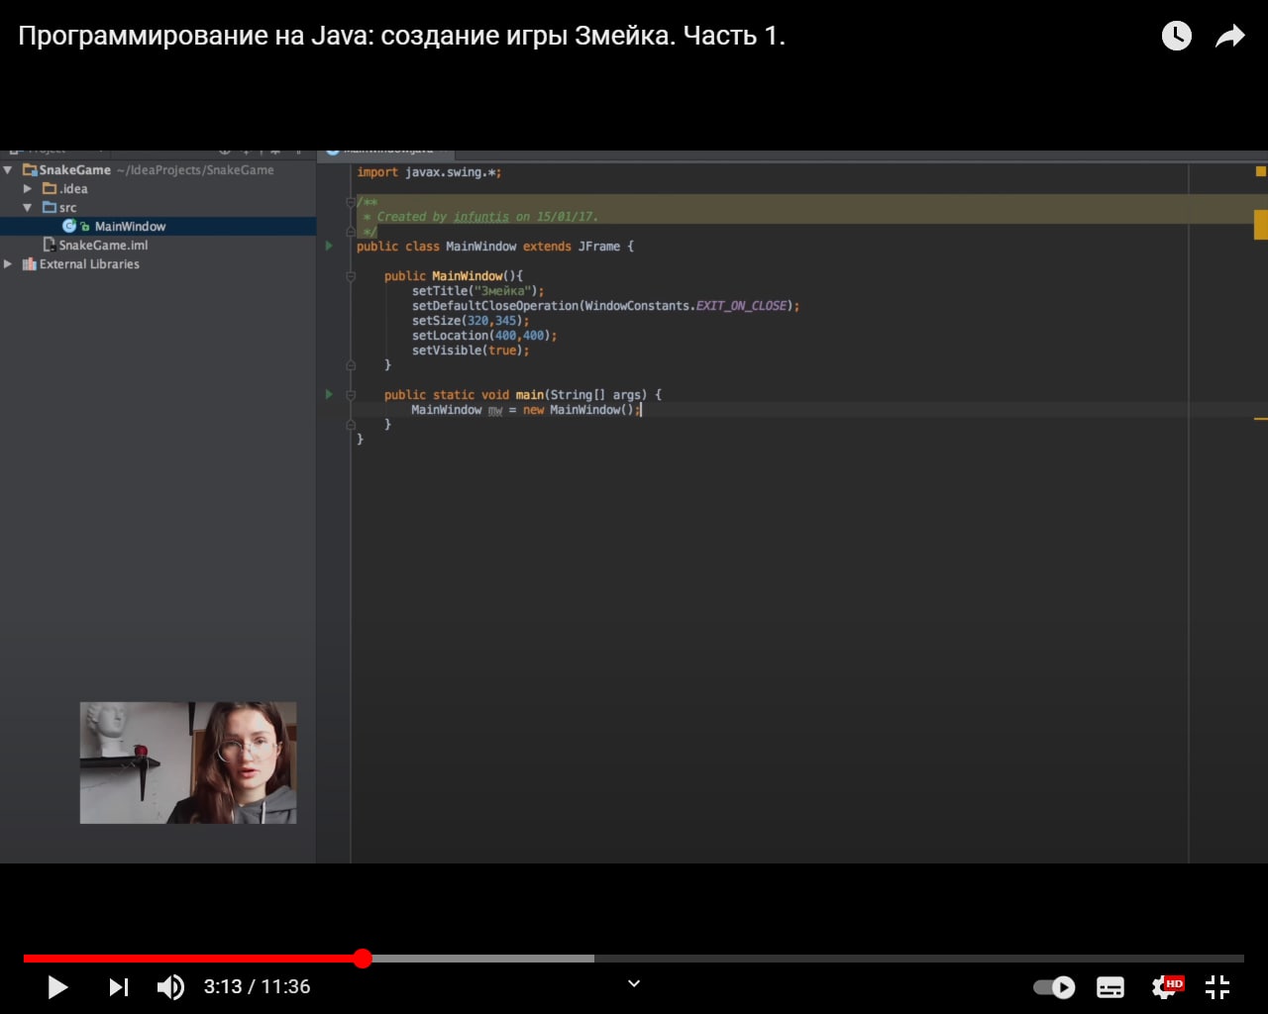
Task: Mute the video volume
Action: (x=170, y=987)
